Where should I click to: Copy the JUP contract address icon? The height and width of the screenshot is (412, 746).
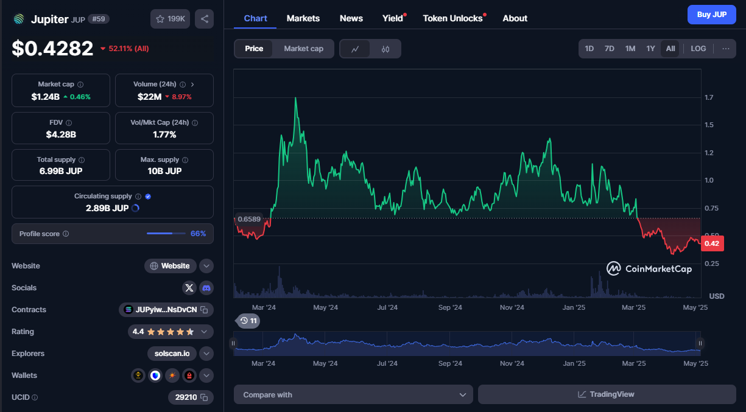pyautogui.click(x=205, y=310)
